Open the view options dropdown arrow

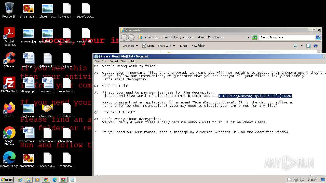point(302,46)
